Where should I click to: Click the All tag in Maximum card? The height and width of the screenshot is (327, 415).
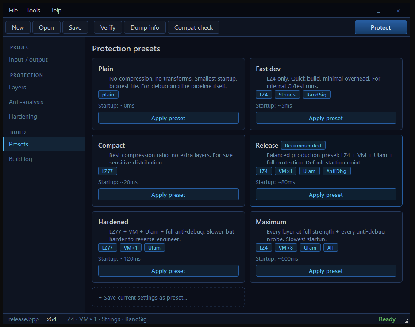coord(330,248)
